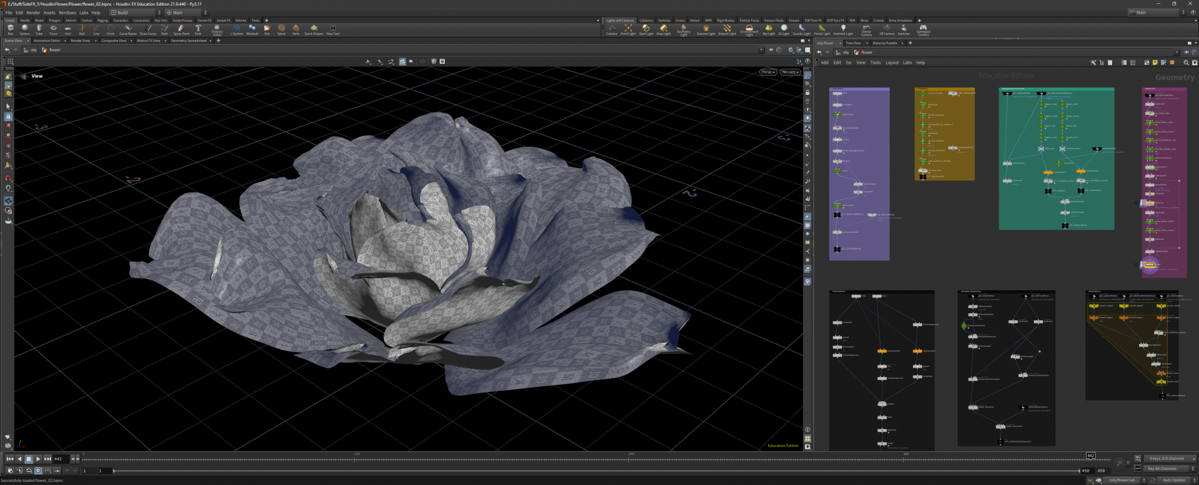Screen dimensions: 1199x485
Task: Choose the Spiral shelf tool
Action: pos(281,29)
